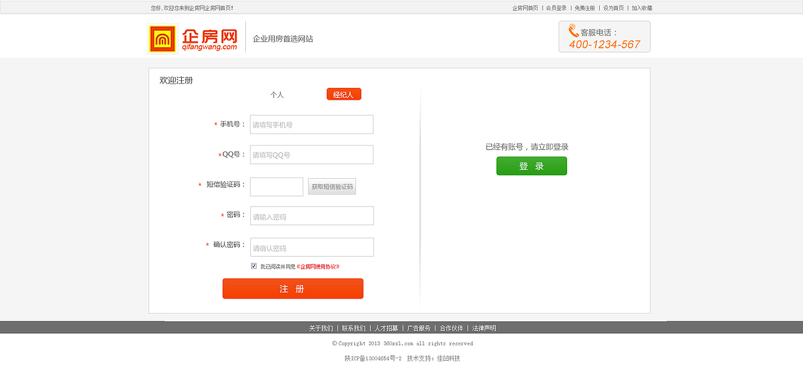The width and height of the screenshot is (803, 367).
Task: Open 会员登录 link in top bar
Action: click(x=556, y=8)
